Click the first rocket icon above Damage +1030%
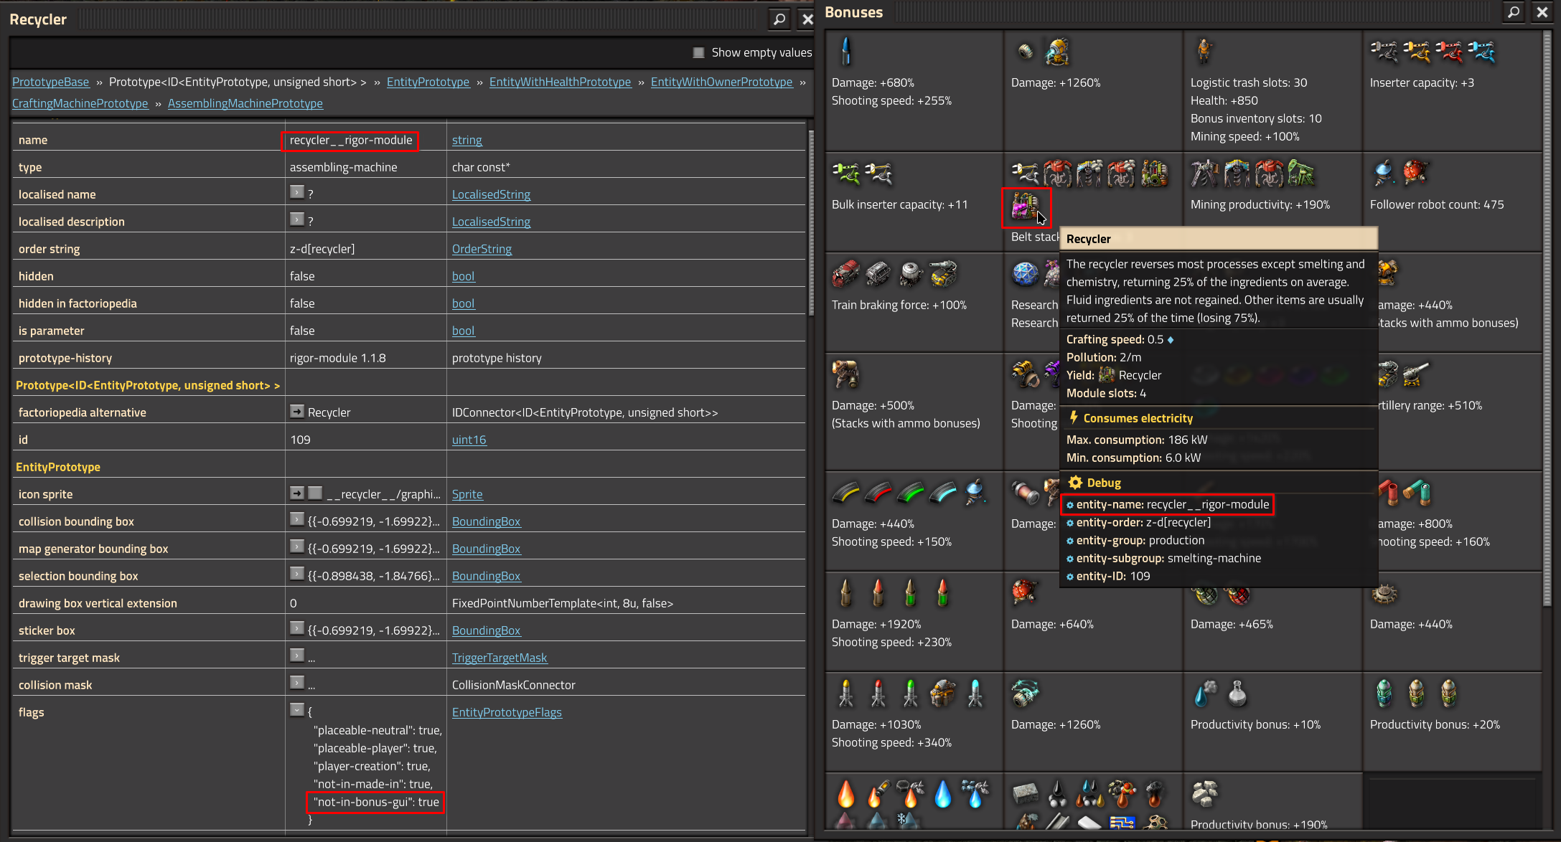1561x842 pixels. [846, 694]
